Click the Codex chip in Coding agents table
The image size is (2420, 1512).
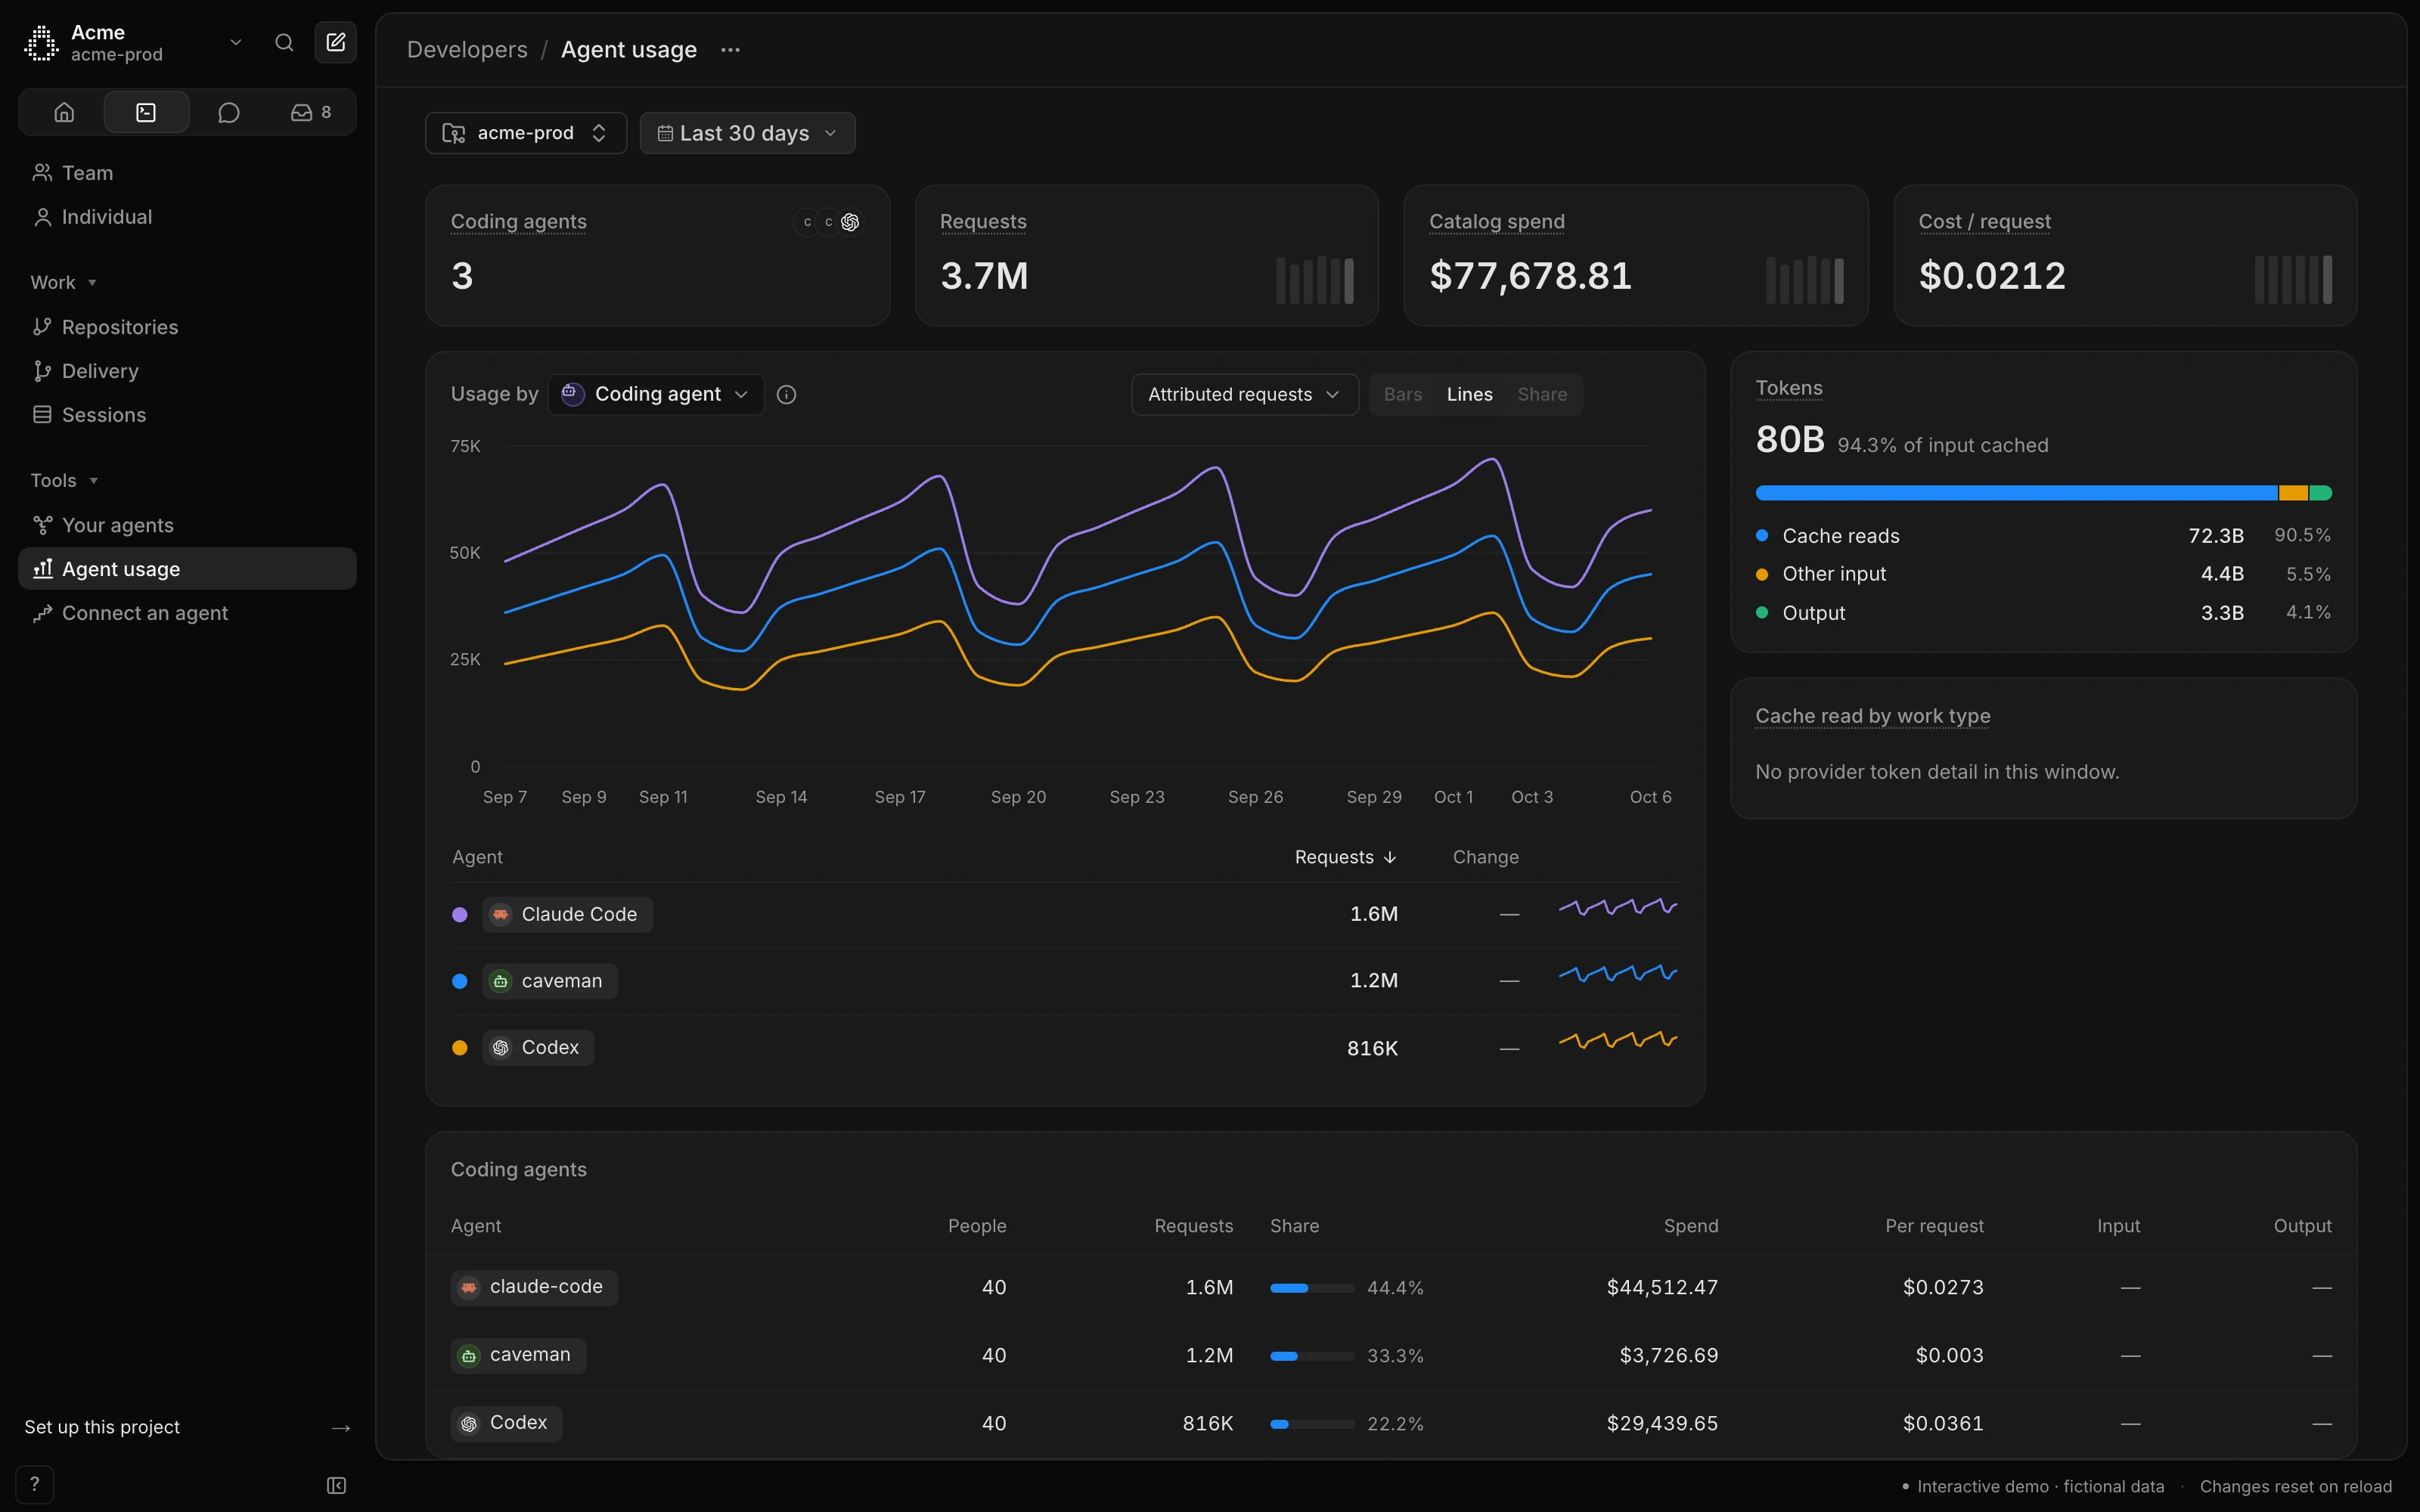pos(506,1423)
